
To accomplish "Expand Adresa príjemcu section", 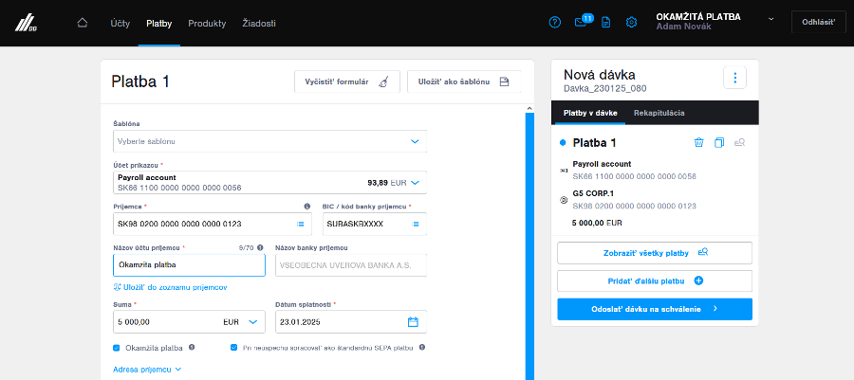I will point(147,370).
